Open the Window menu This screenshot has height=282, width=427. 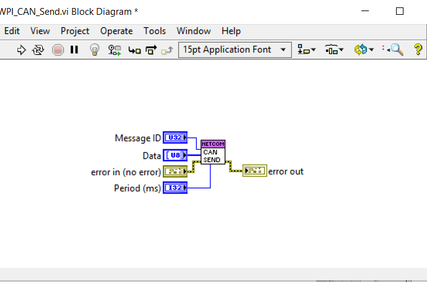pyautogui.click(x=194, y=31)
